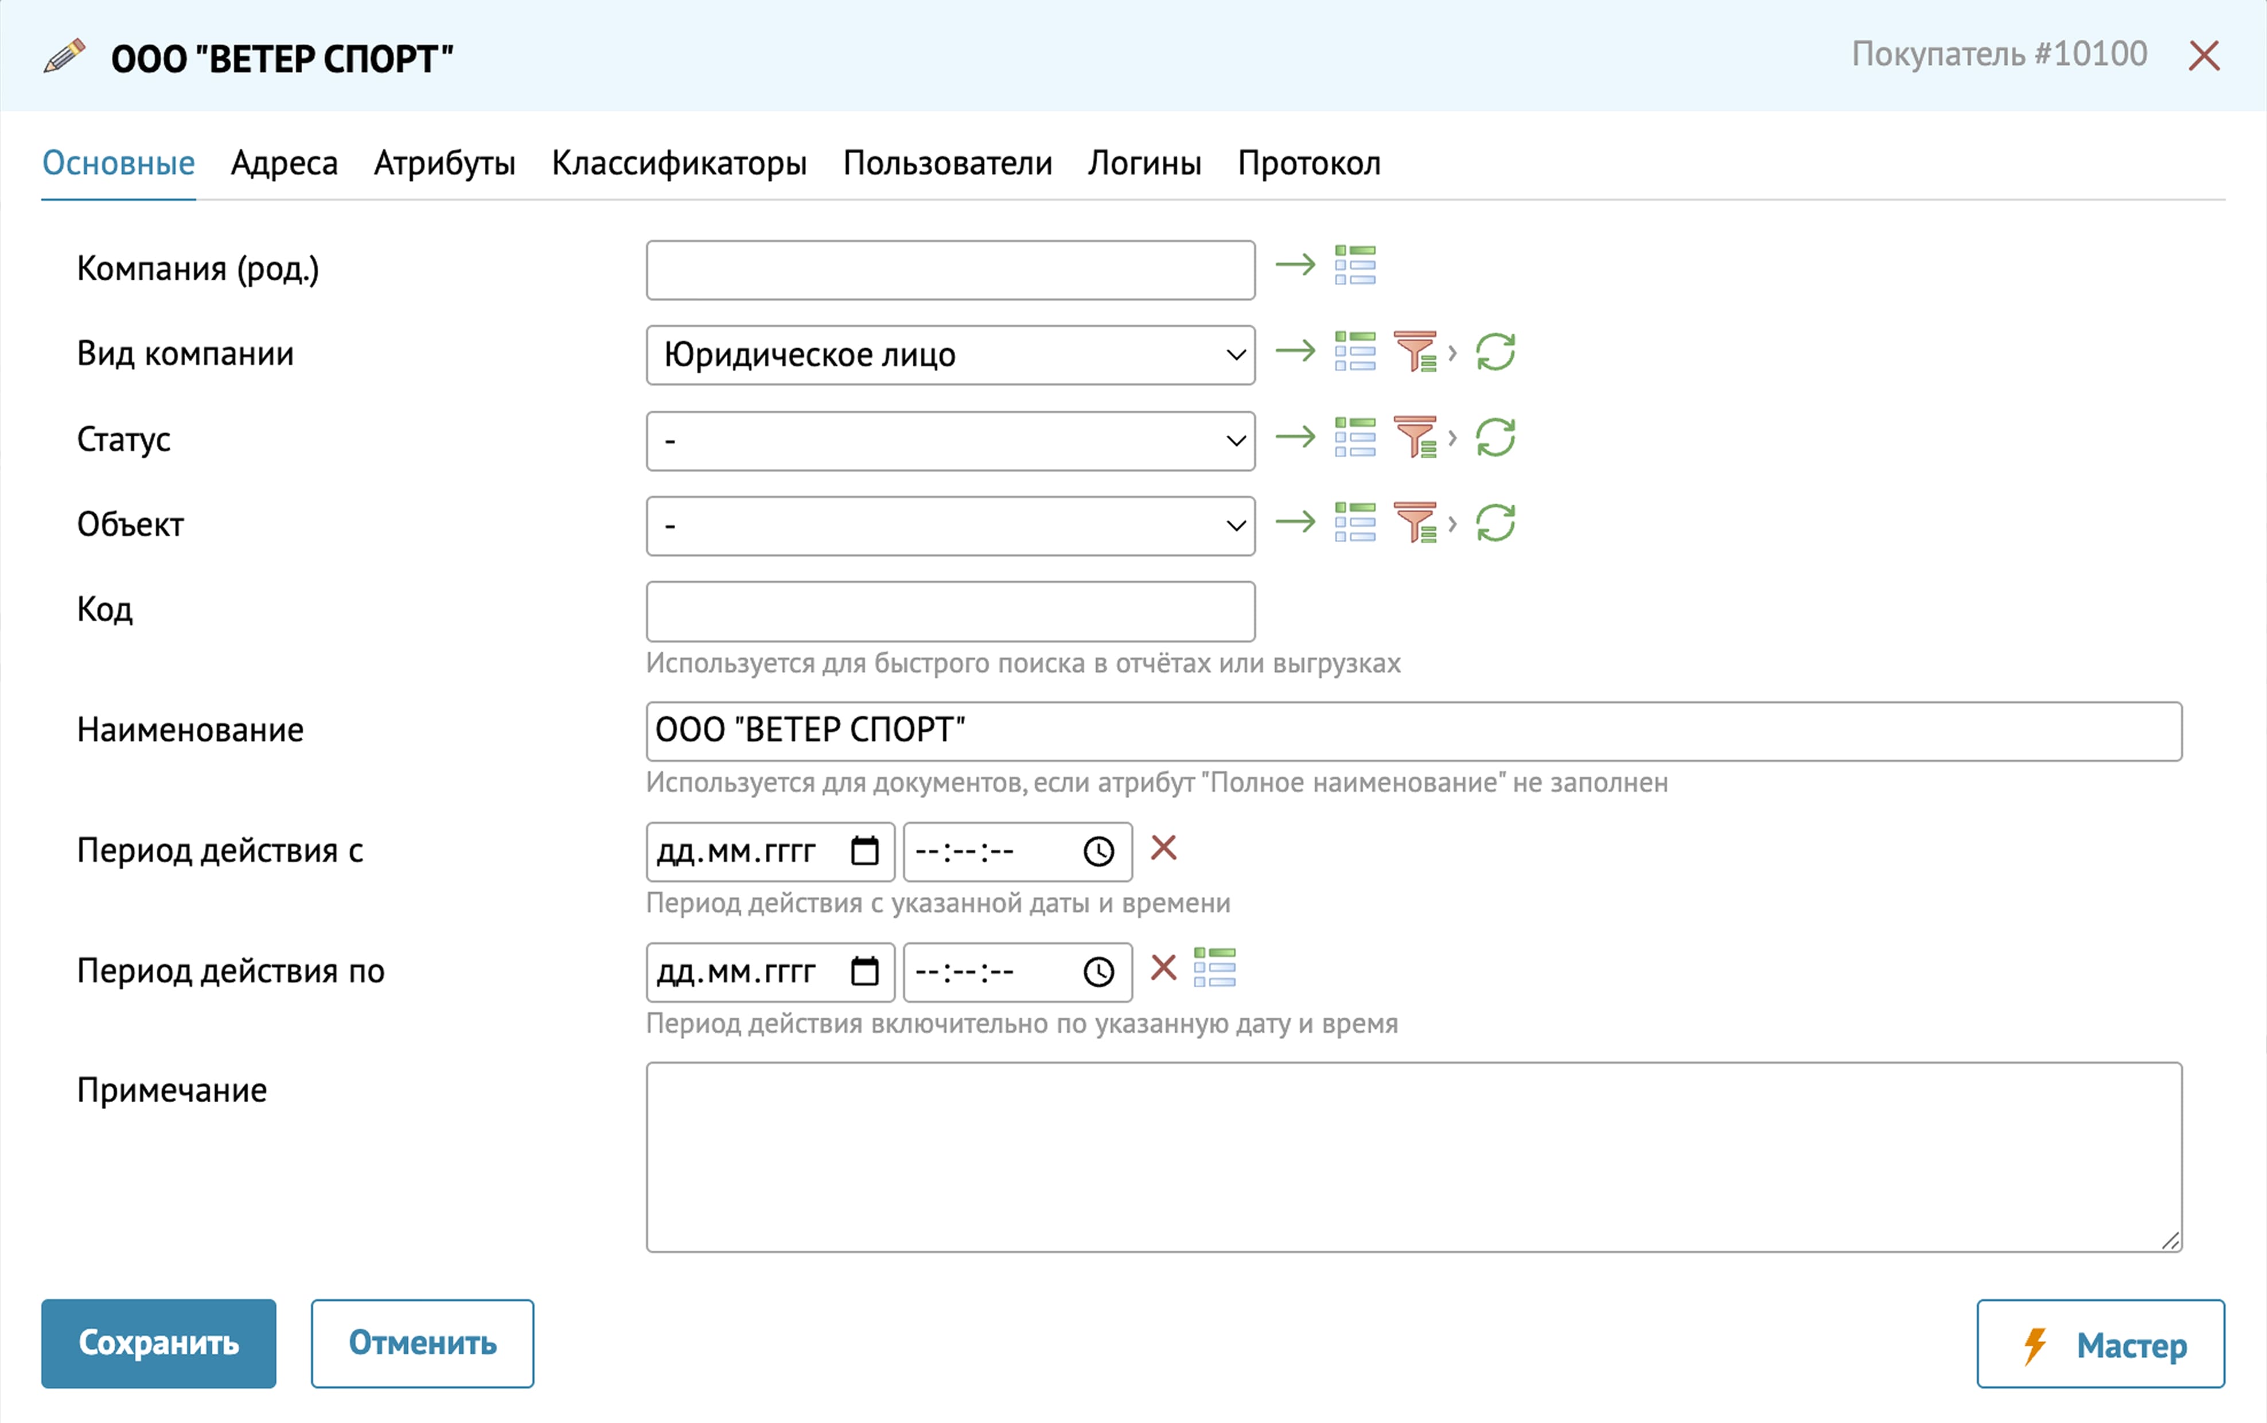Click into the Код input field

click(950, 612)
